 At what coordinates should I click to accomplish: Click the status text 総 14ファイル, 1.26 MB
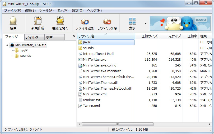pyautogui.click(x=130, y=130)
